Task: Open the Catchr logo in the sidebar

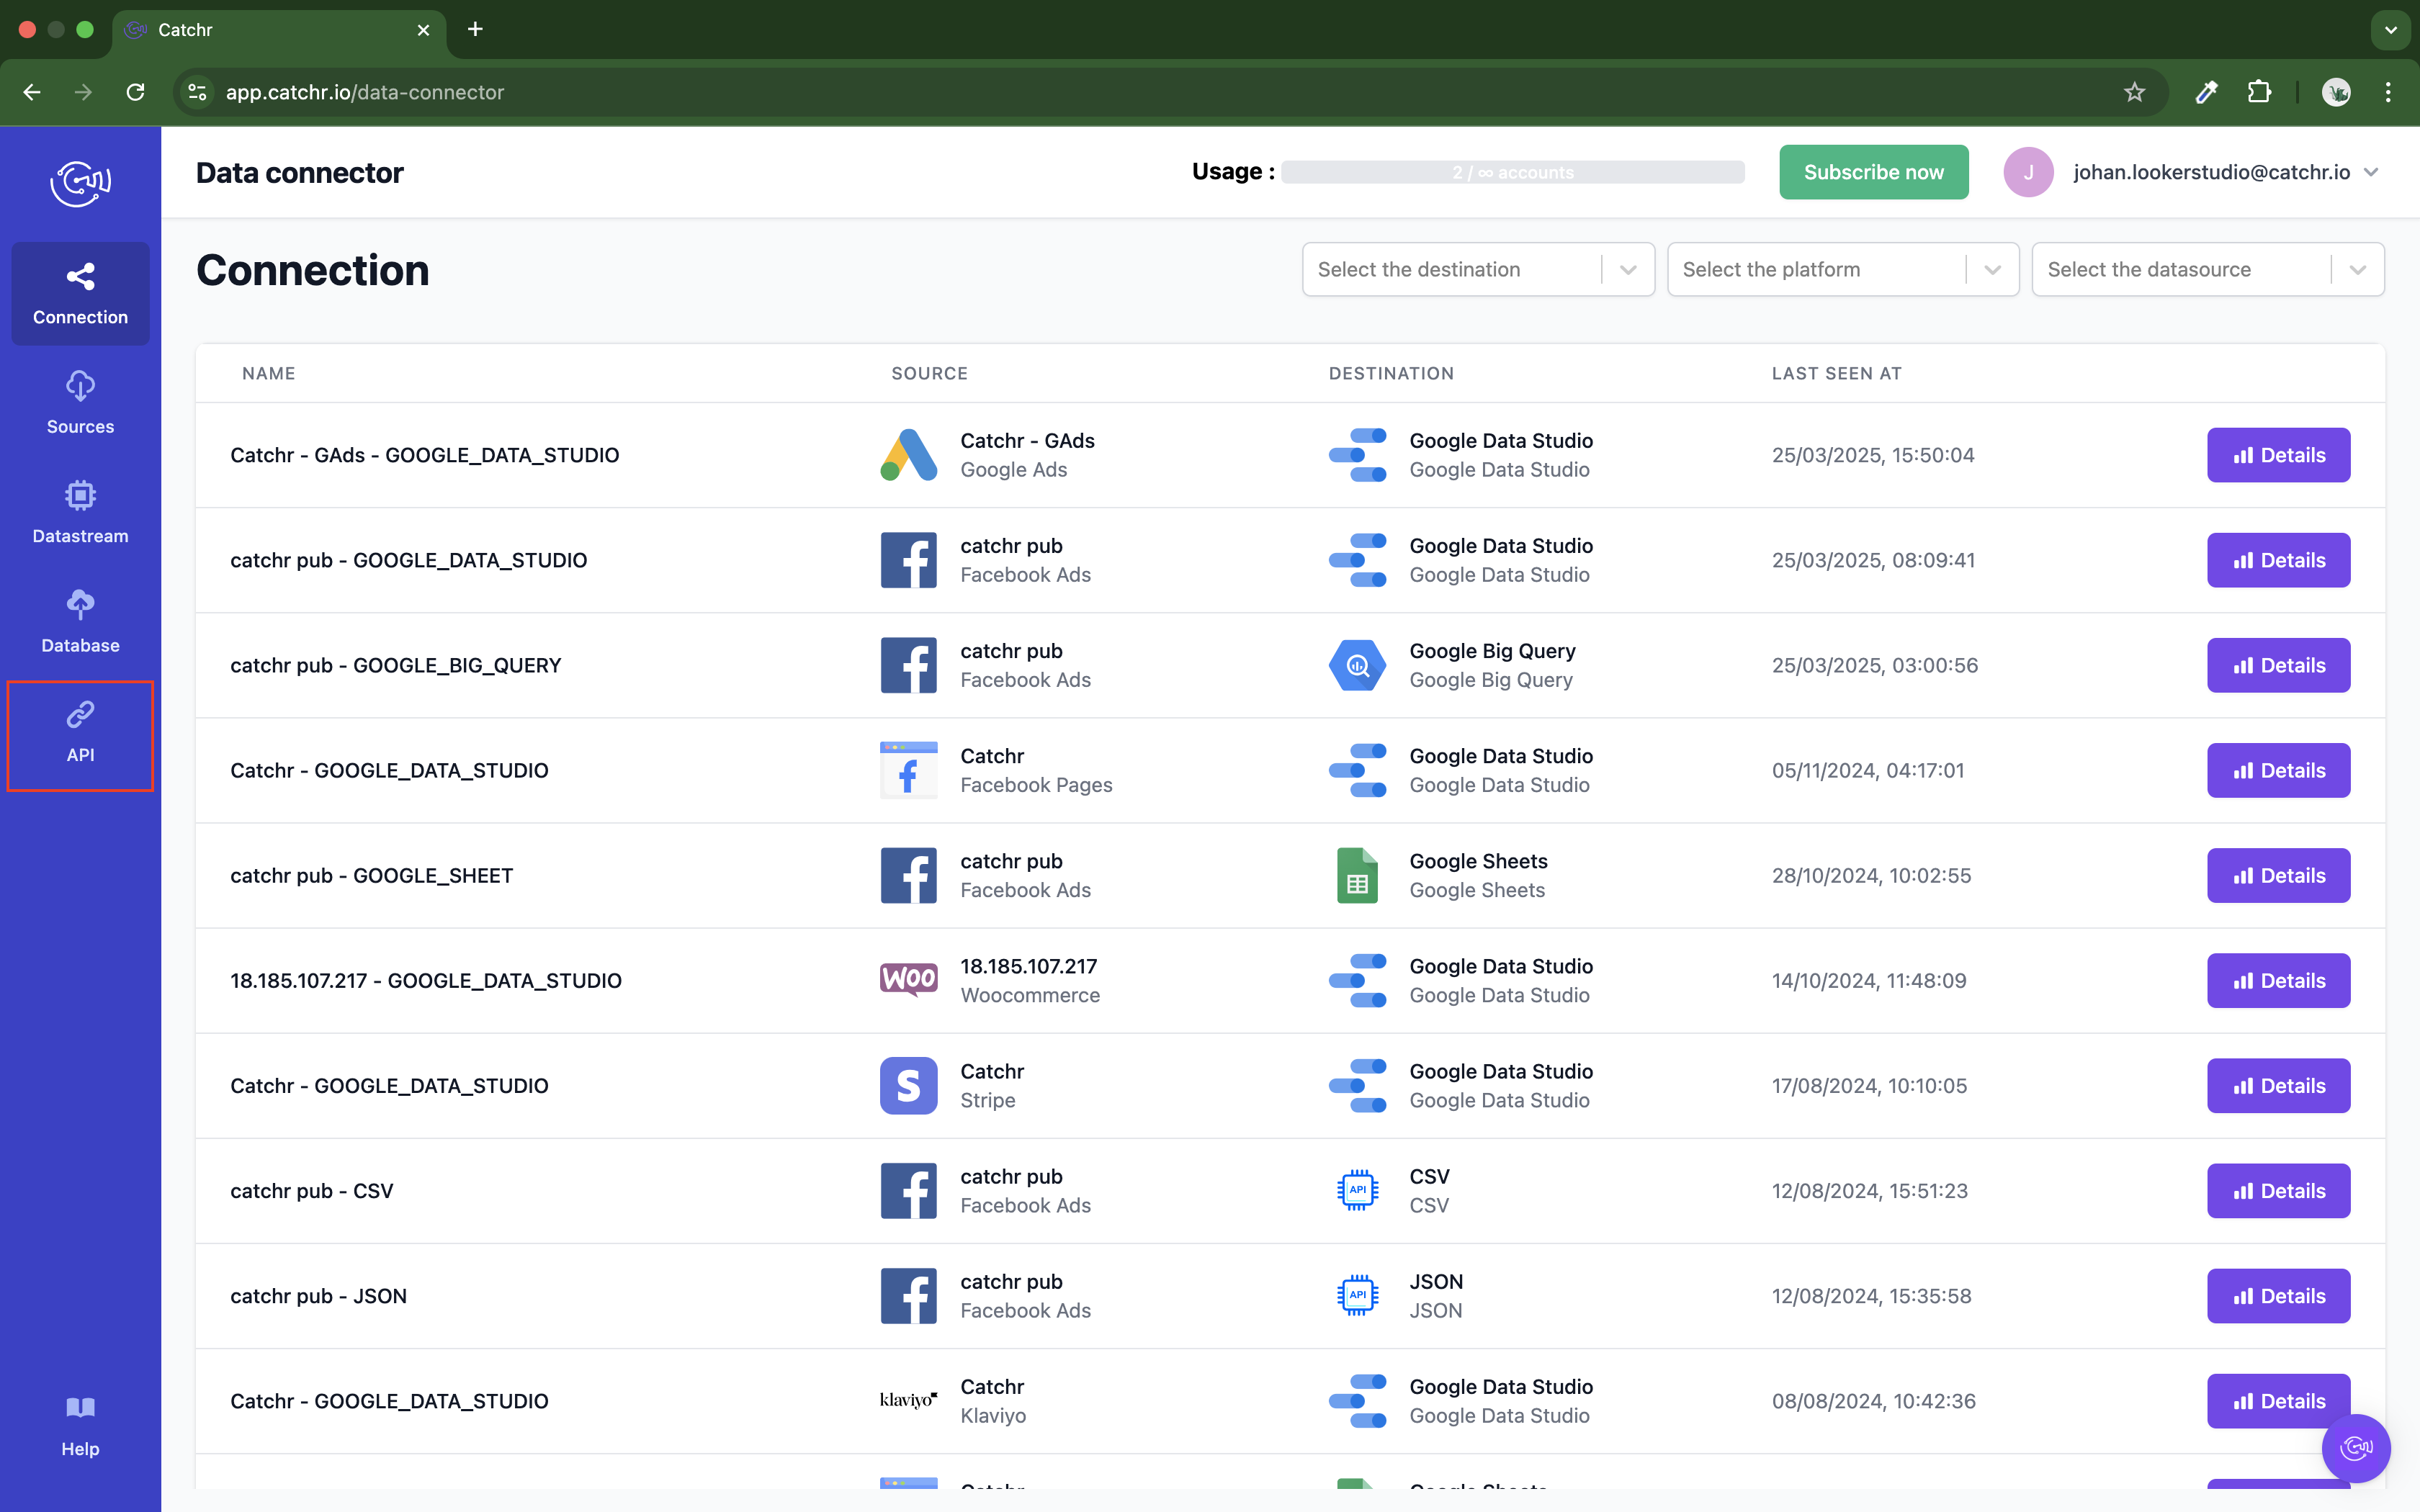Action: click(80, 183)
